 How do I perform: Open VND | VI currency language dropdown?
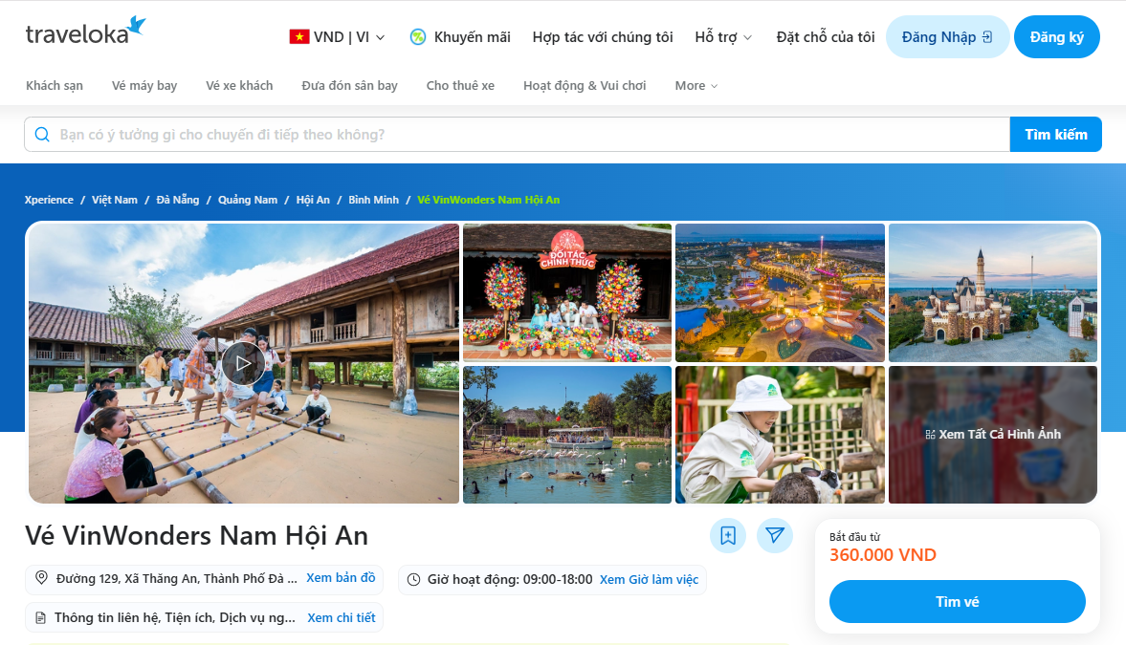point(337,36)
